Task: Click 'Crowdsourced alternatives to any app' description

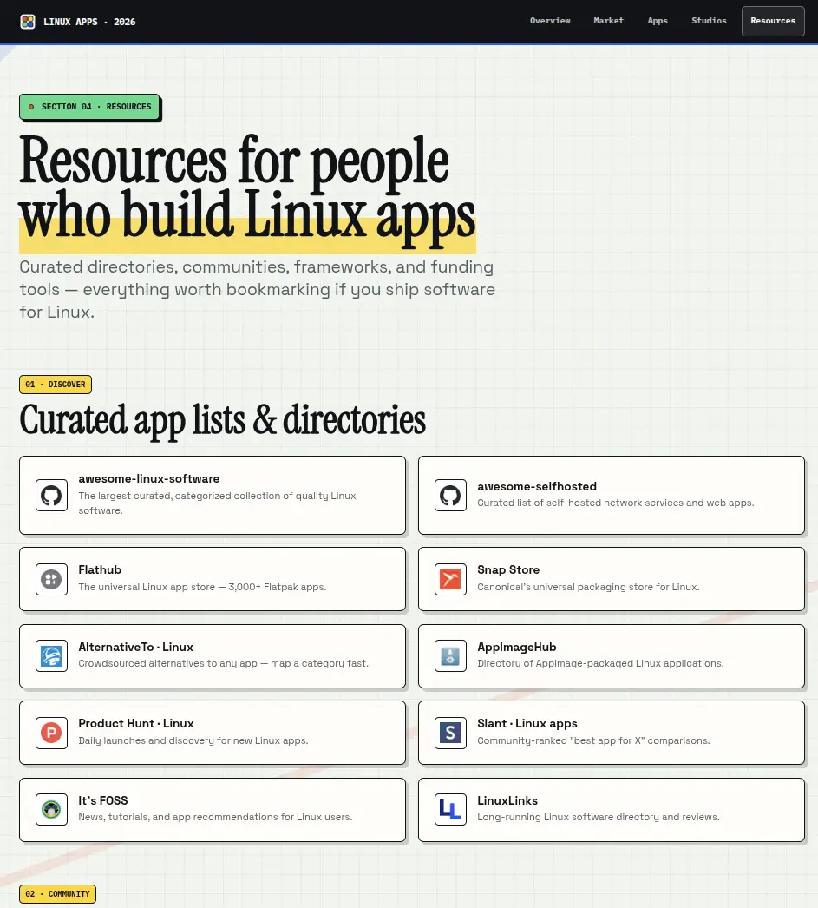Action: (223, 663)
